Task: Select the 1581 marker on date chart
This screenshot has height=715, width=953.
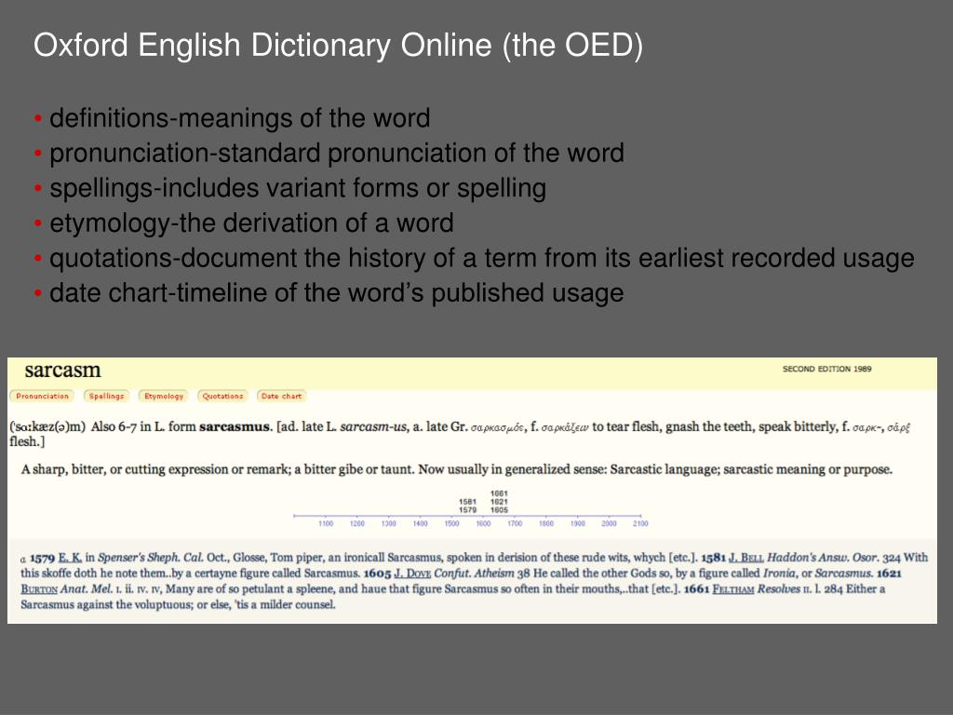Action: [x=467, y=502]
